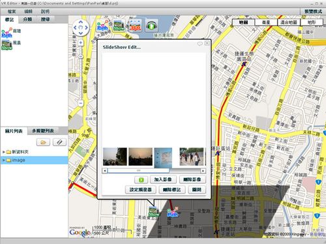
Task: Close the SlideShow Edit balloon with X
Action: click(207, 43)
